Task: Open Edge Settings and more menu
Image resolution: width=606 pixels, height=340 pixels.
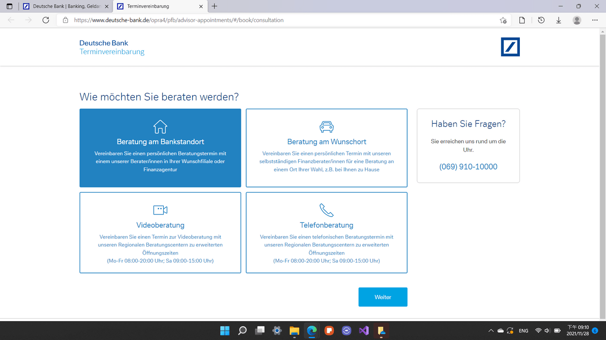Action: tap(595, 20)
